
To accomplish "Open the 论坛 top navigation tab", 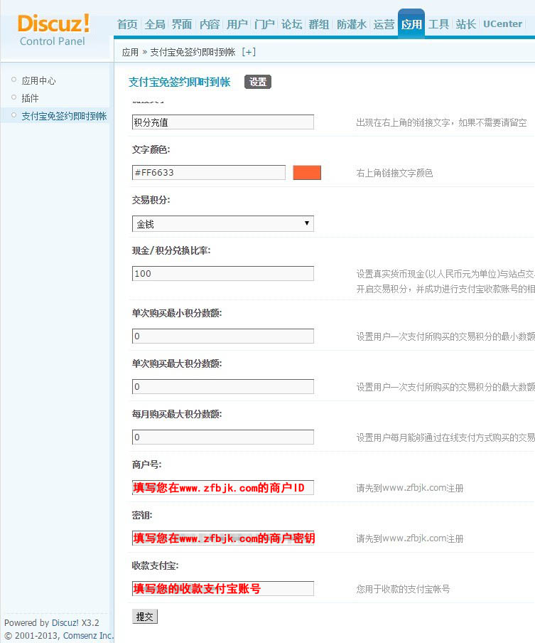I will 292,24.
